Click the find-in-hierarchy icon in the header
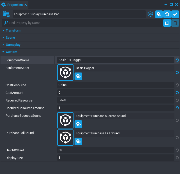The image size is (180, 174). (159, 14)
